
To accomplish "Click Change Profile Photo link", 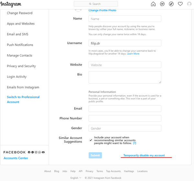I will pos(102,10).
